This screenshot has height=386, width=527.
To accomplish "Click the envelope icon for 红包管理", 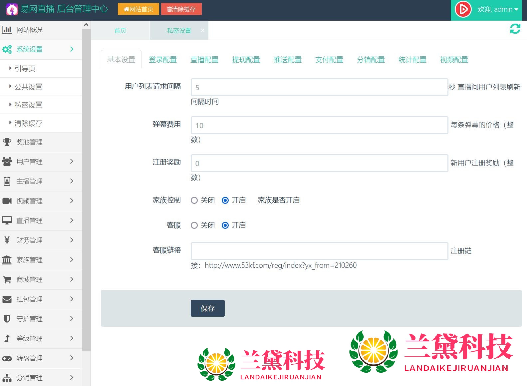I will point(7,299).
